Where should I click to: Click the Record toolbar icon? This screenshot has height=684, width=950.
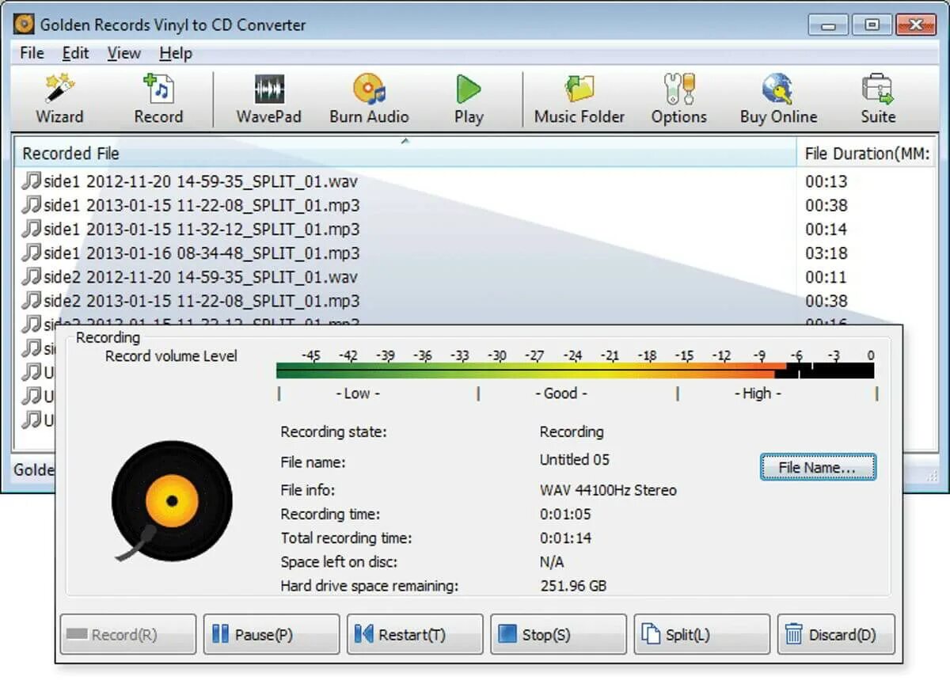[x=158, y=99]
